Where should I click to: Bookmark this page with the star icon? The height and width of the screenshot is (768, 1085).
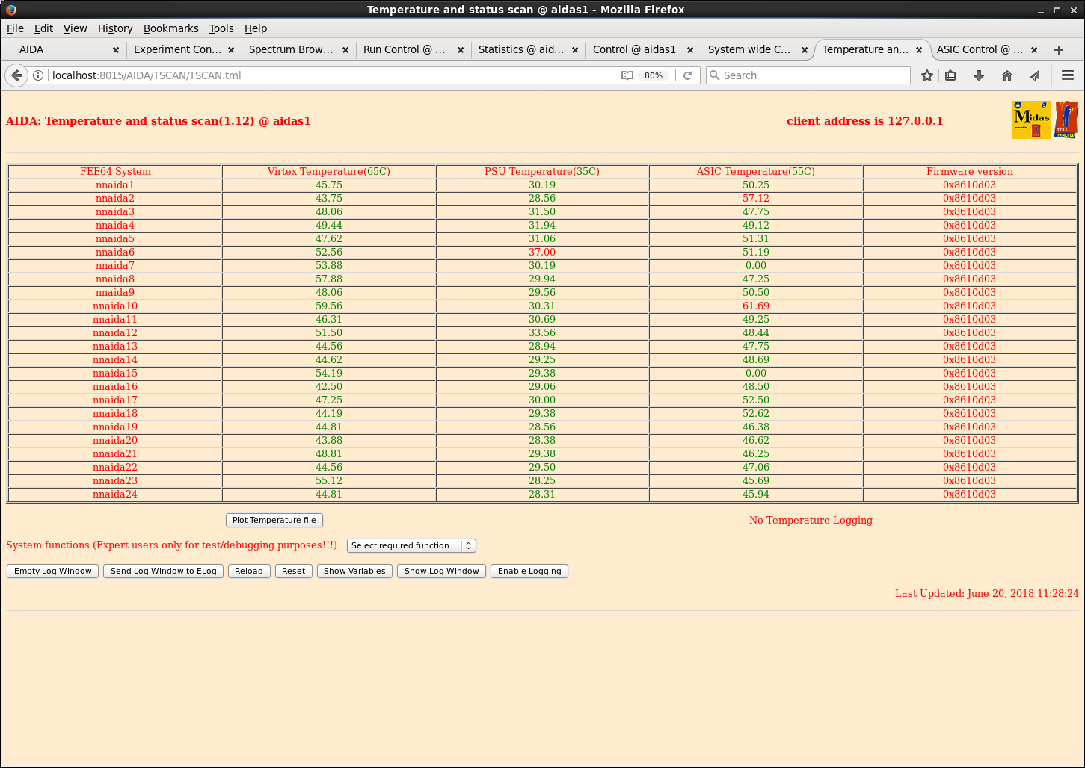[927, 75]
